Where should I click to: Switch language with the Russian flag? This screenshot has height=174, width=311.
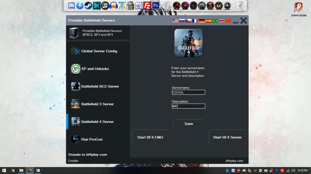(x=182, y=21)
